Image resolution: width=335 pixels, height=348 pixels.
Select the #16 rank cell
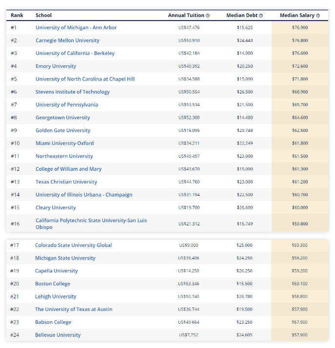pos(15,224)
